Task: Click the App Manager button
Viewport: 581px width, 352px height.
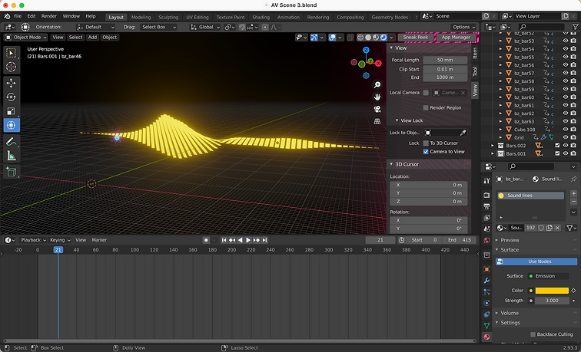Action: [456, 38]
